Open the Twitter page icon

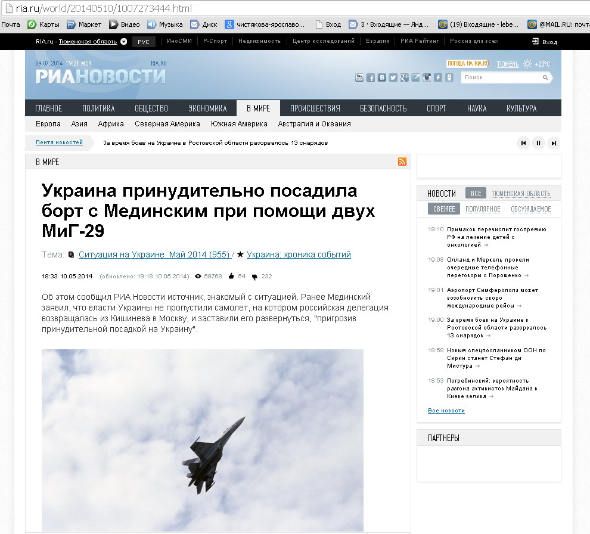click(393, 77)
